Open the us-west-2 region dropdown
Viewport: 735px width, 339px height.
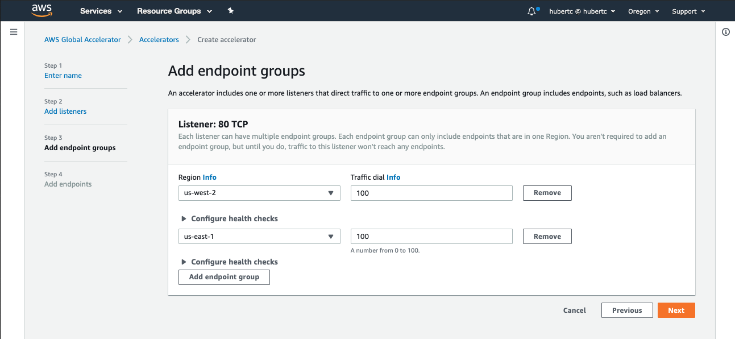(x=259, y=193)
